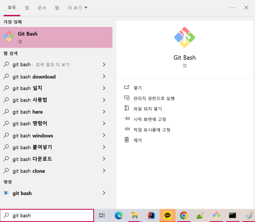Screen dimensions: 255x222
Task: Open IntelliJ IDEA from the taskbar
Action: 151,215
